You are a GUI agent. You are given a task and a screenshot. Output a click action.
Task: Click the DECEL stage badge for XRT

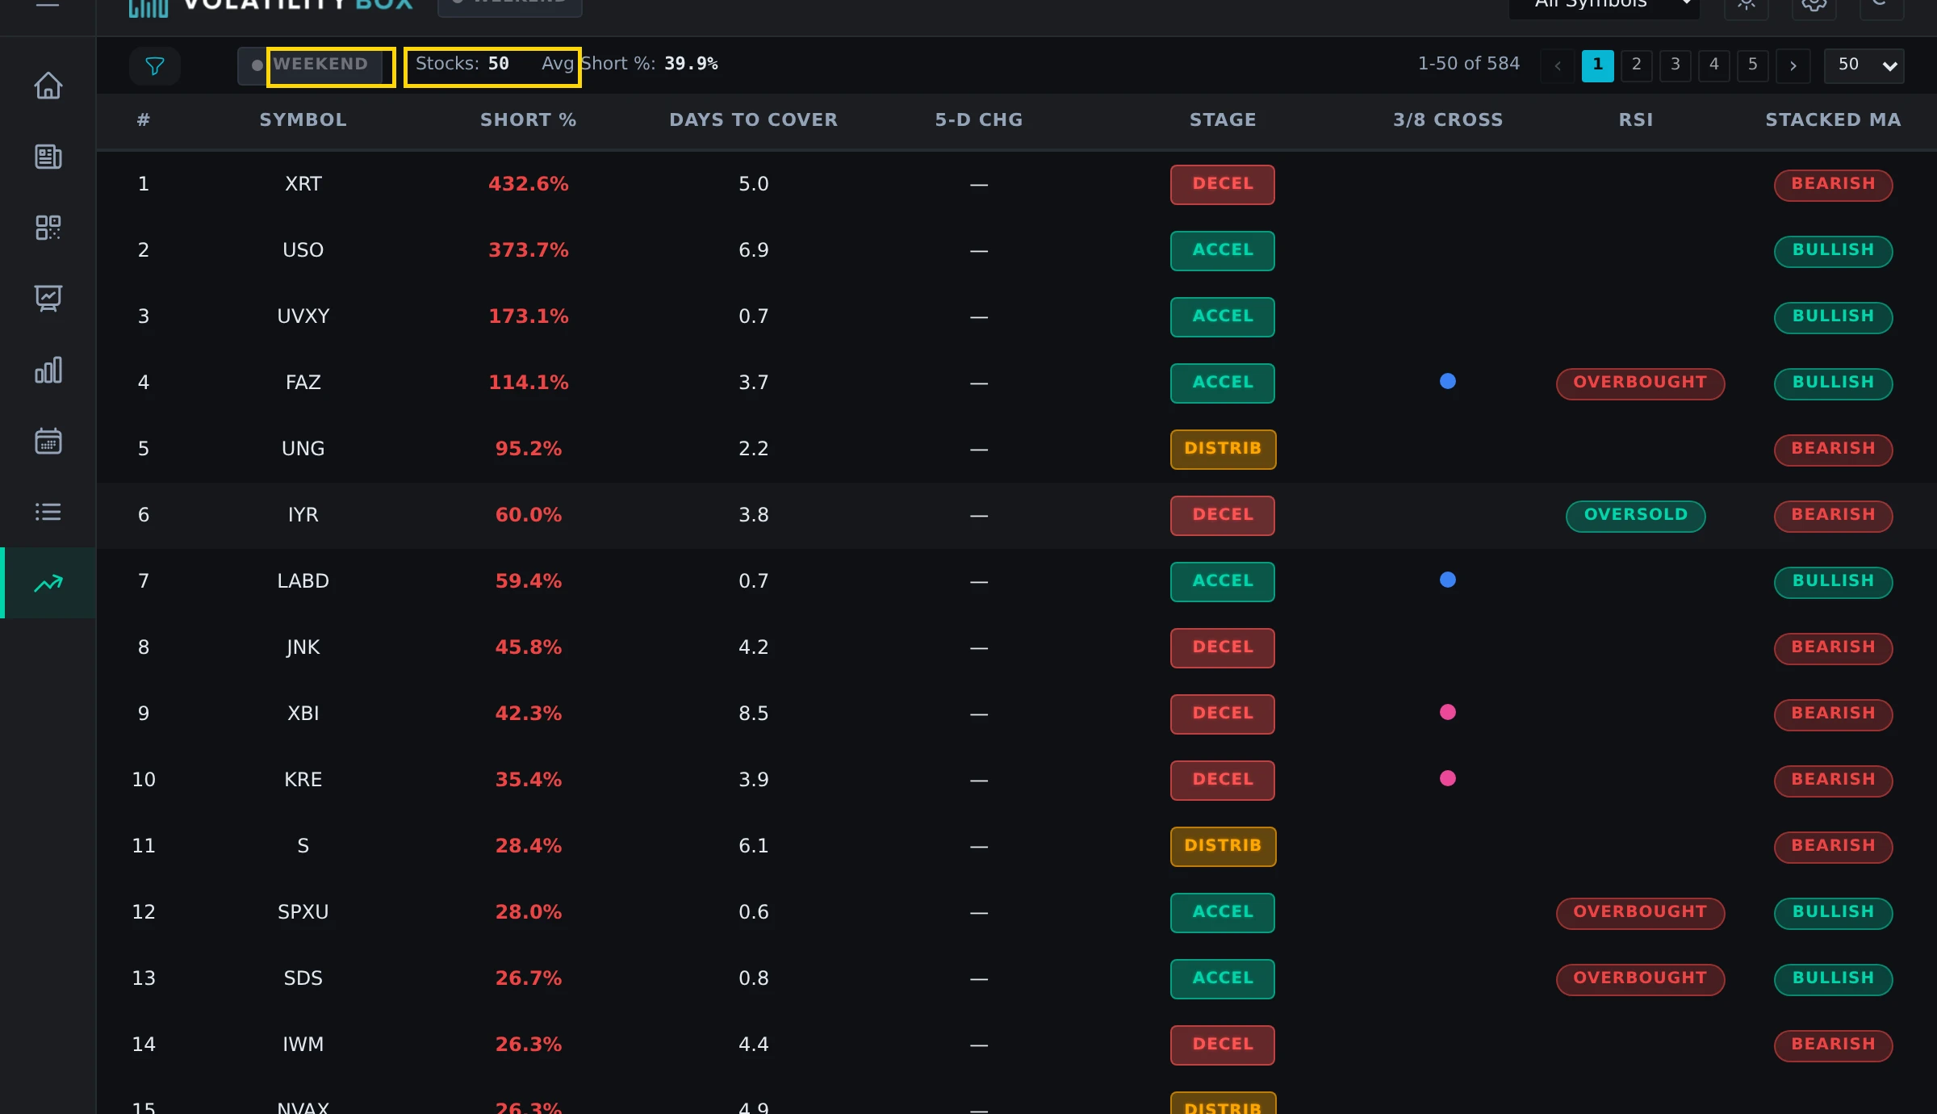(x=1223, y=184)
